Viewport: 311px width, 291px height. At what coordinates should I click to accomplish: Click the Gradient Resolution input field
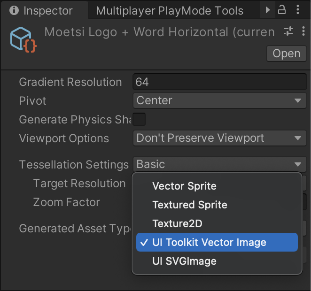(x=219, y=82)
